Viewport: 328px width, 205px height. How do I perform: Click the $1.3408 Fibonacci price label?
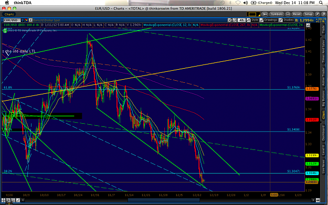293,130
